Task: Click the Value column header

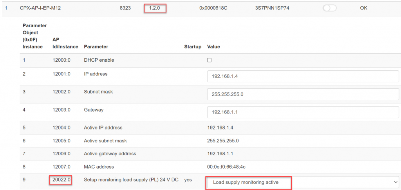Action: tap(213, 47)
